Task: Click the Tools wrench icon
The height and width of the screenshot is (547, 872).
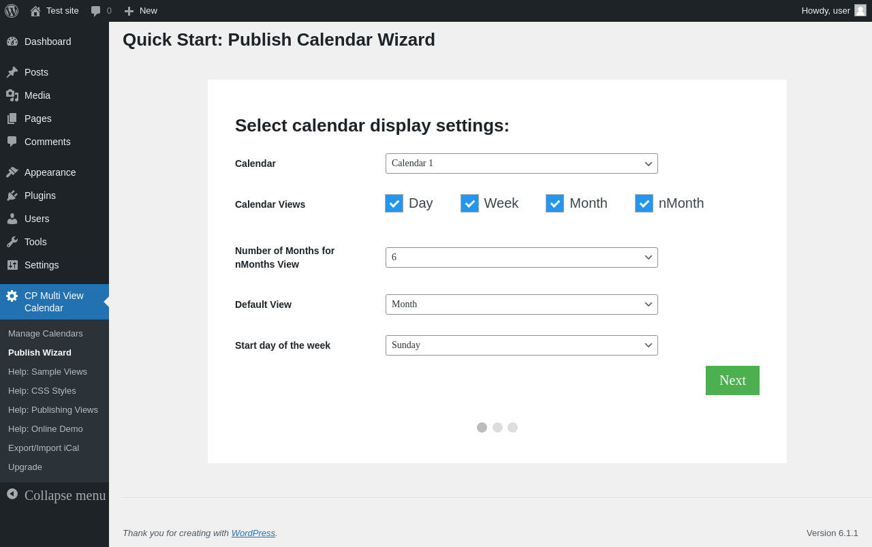Action: [12, 242]
